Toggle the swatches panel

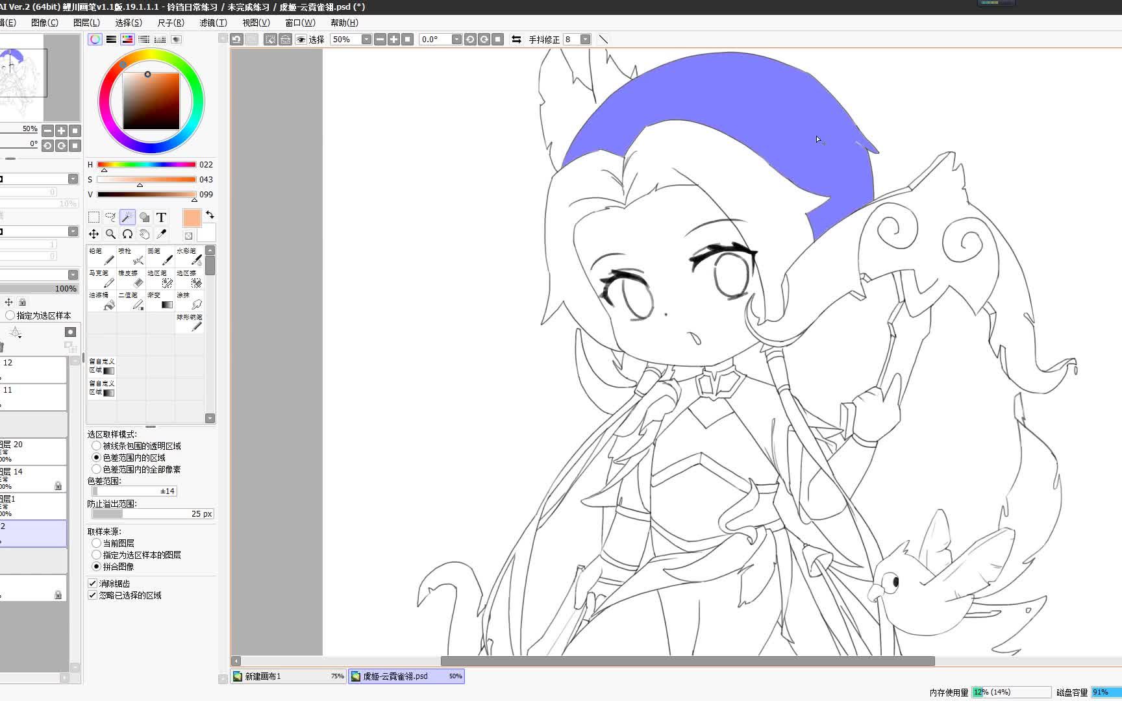[160, 40]
